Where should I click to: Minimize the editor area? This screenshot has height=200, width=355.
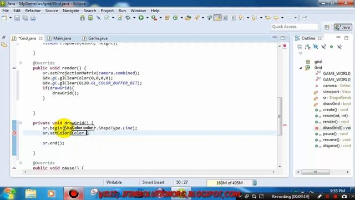pos(275,37)
